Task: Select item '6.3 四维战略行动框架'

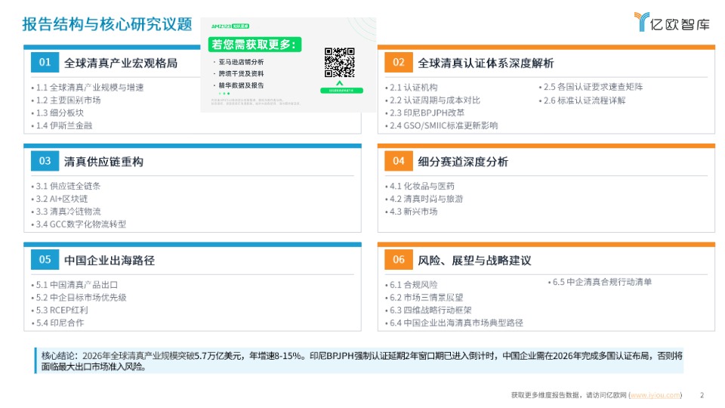Action: point(430,311)
